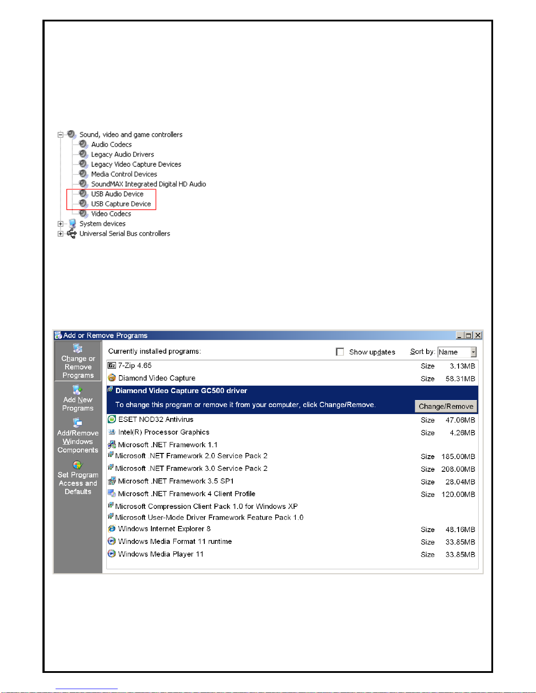
Task: Open Add/Remove Windows Components sidebar tab
Action: (x=78, y=436)
